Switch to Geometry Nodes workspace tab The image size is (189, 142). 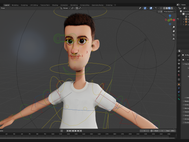tap(98, 5)
